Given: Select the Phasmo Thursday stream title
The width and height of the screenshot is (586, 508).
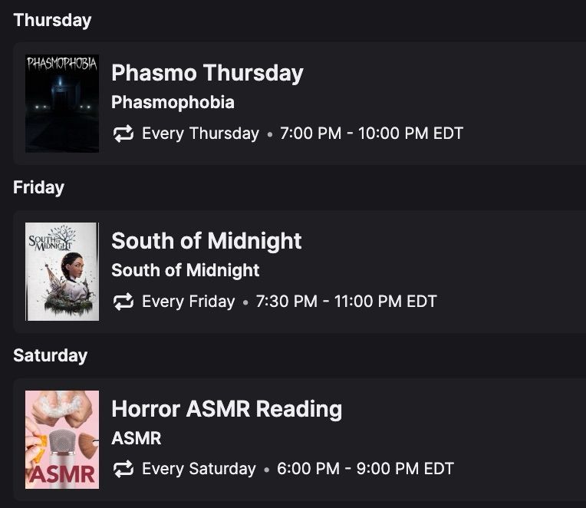Looking at the screenshot, I should (207, 73).
